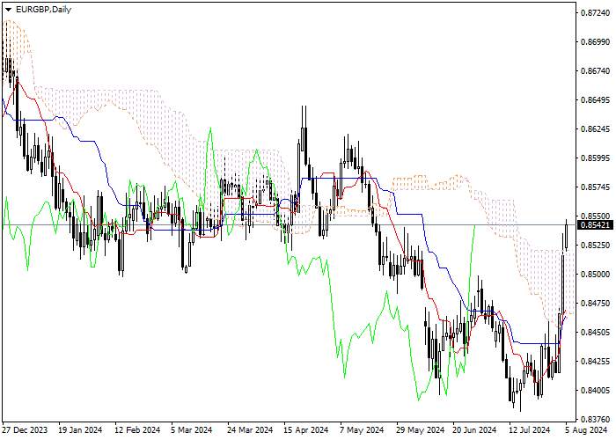Select the 12 Jul 2024 date label
This screenshot has width=616, height=440.
pos(530,429)
